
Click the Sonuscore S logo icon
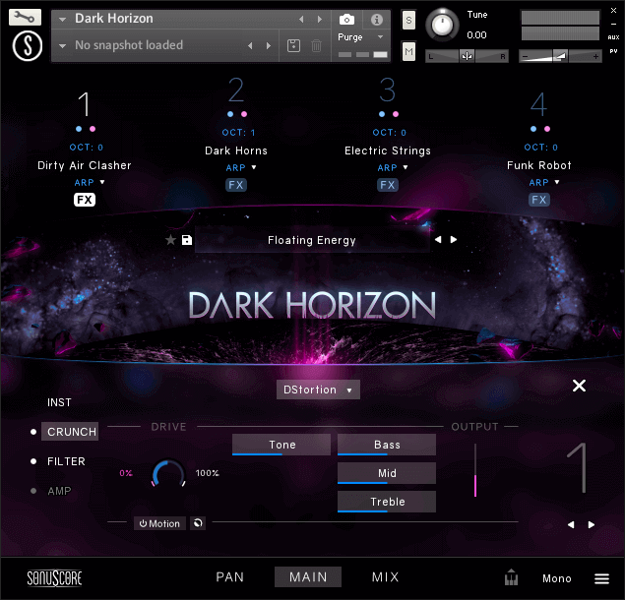pos(28,46)
